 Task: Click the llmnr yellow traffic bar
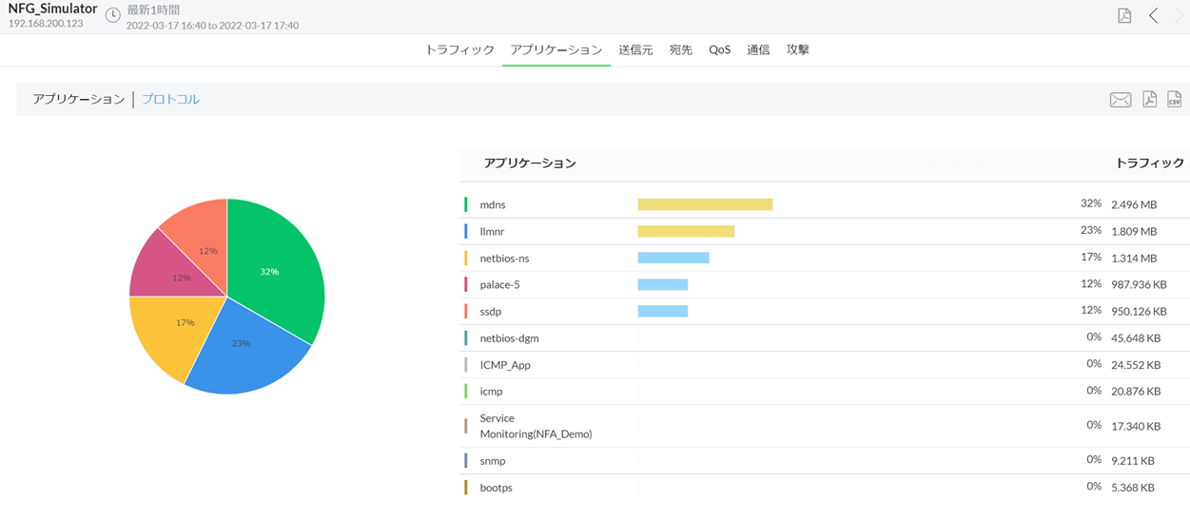685,231
